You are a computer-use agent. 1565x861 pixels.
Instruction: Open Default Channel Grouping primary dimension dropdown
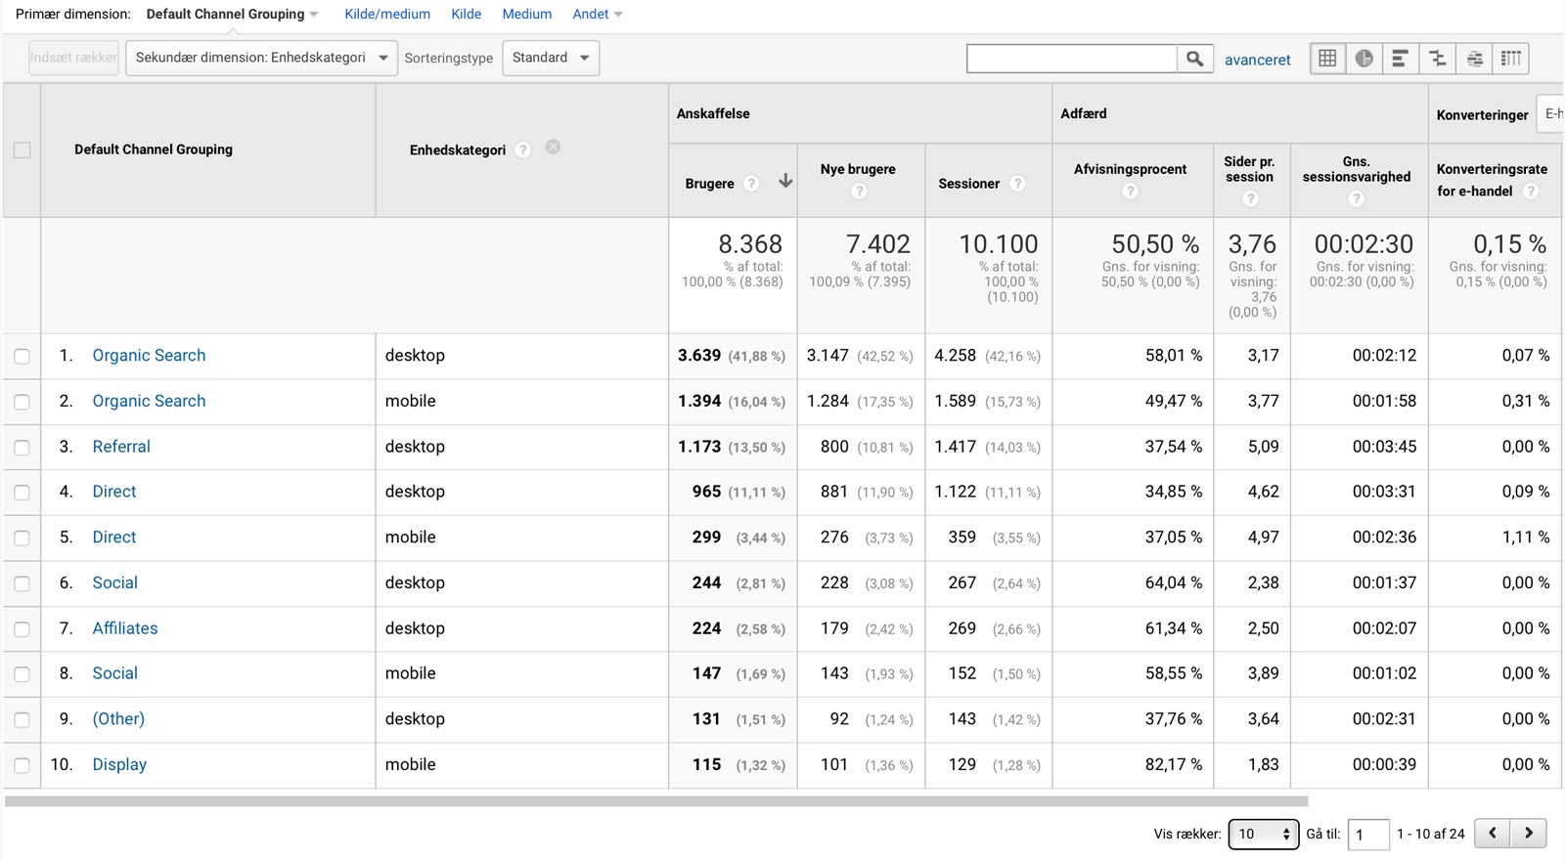(233, 14)
